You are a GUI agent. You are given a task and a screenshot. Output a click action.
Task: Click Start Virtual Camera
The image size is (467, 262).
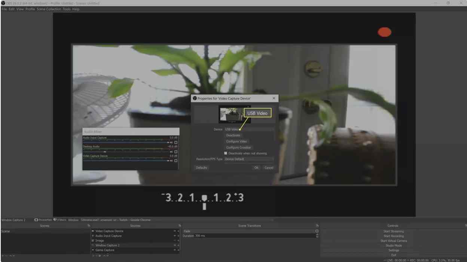[394, 241]
